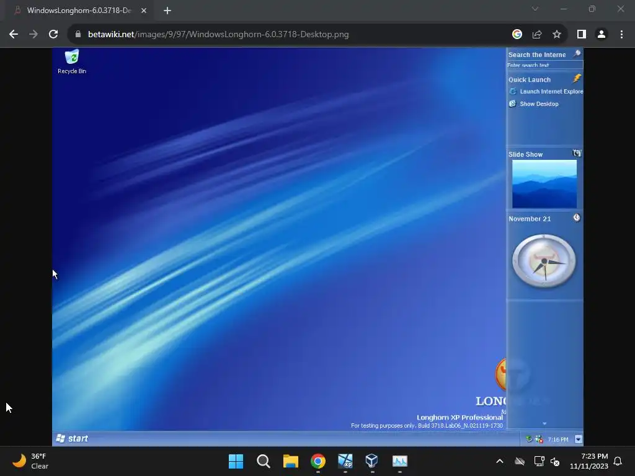This screenshot has height=476, width=635.
Task: Open network settings from the tray
Action: click(x=539, y=461)
